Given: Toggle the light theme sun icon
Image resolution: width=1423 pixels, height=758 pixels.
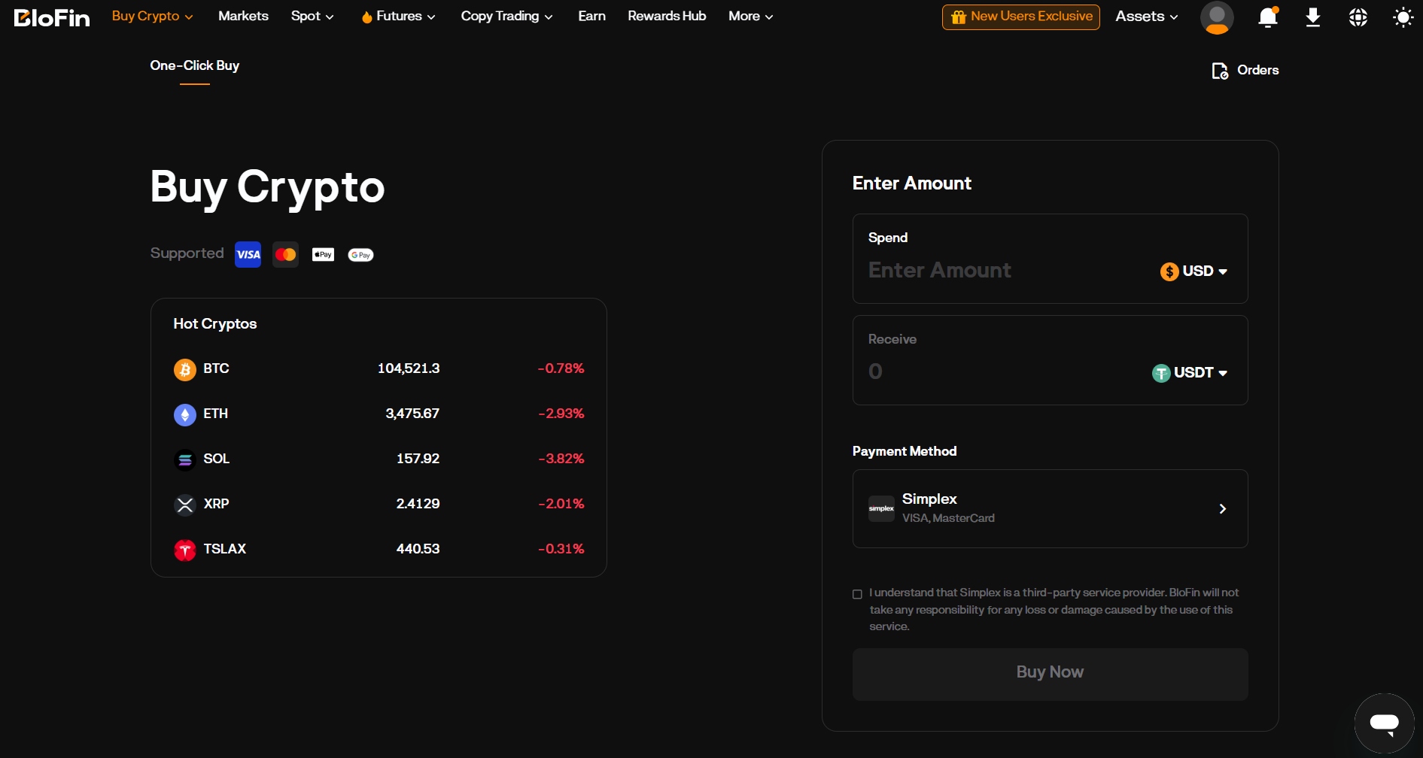Looking at the screenshot, I should tap(1403, 17).
